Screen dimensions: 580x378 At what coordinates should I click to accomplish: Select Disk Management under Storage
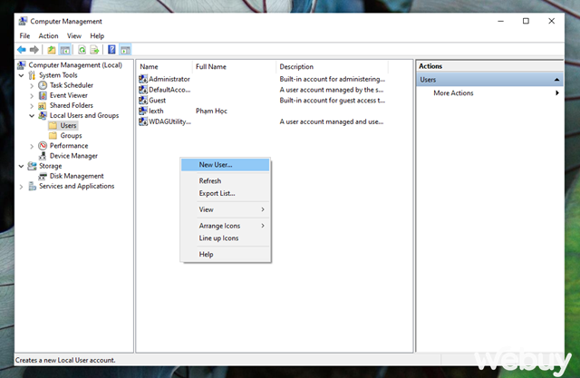76,176
